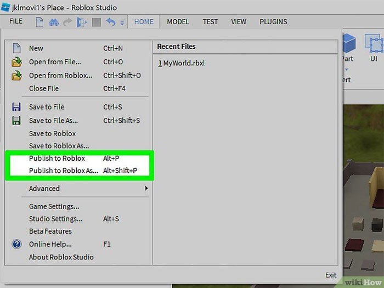Choose Publish to Roblox As option
Image resolution: width=384 pixels, height=288 pixels.
click(64, 171)
